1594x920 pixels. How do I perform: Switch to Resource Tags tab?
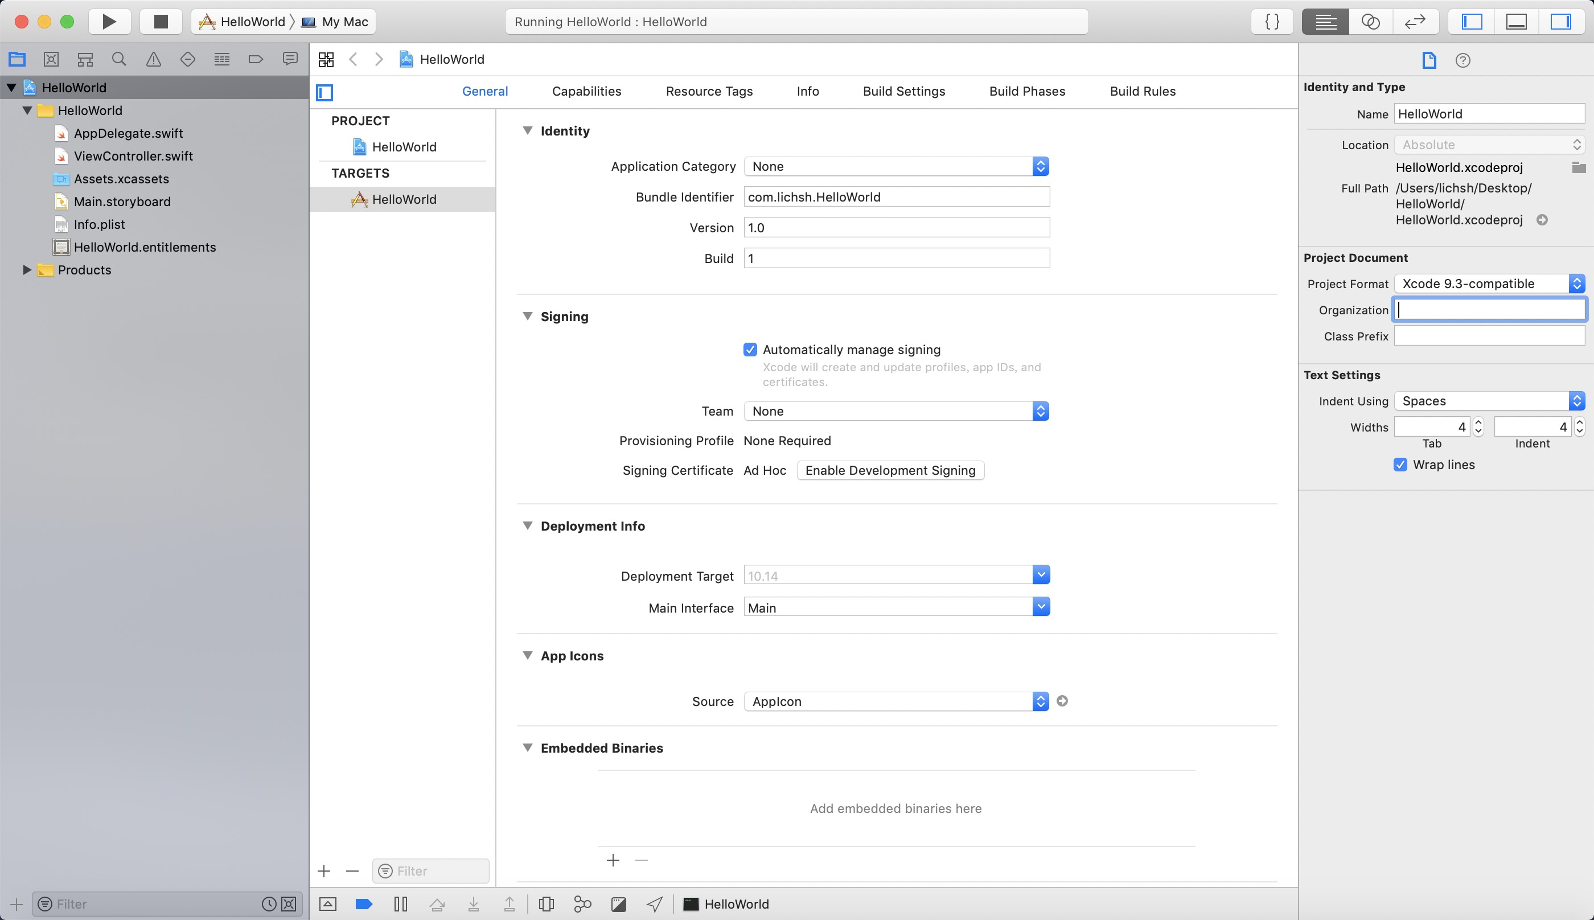(x=709, y=92)
